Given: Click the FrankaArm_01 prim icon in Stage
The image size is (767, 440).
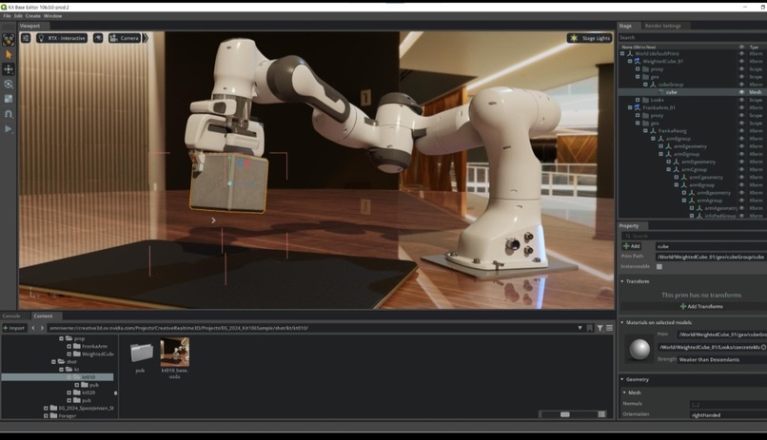Looking at the screenshot, I should coord(638,107).
